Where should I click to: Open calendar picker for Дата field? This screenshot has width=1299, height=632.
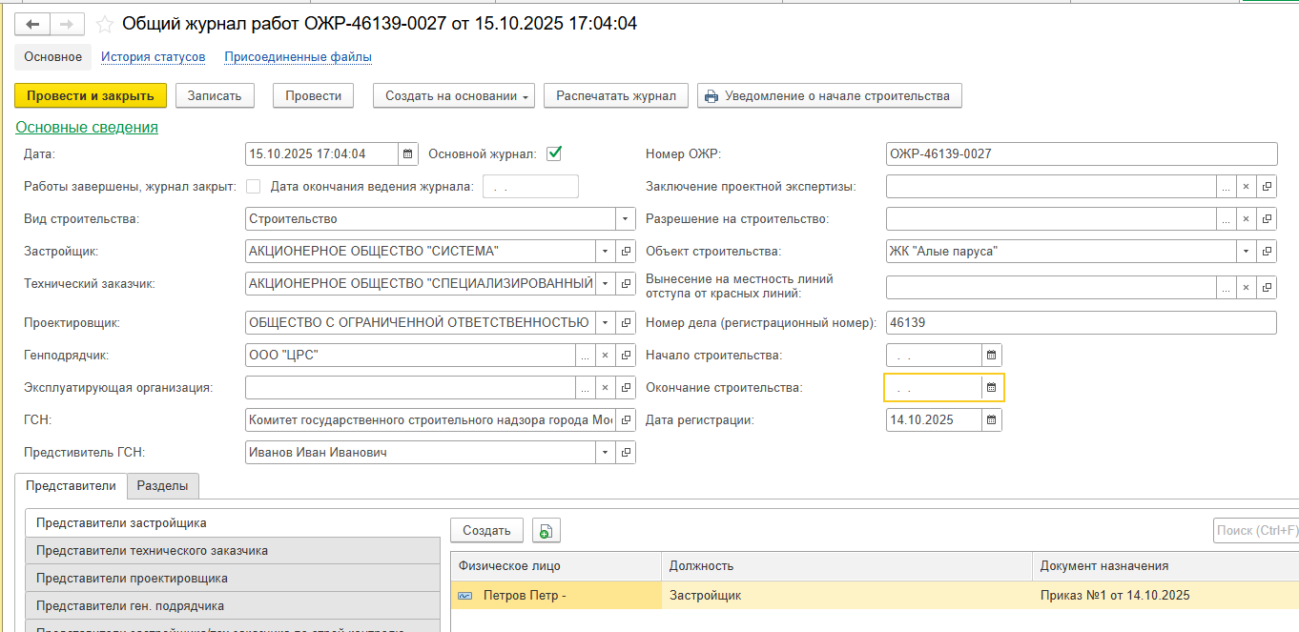click(408, 153)
